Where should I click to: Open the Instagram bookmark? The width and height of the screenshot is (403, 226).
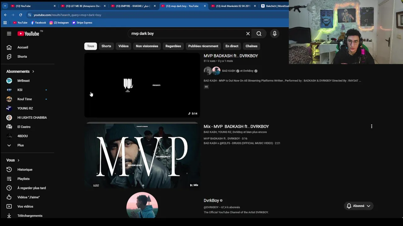pos(59,23)
